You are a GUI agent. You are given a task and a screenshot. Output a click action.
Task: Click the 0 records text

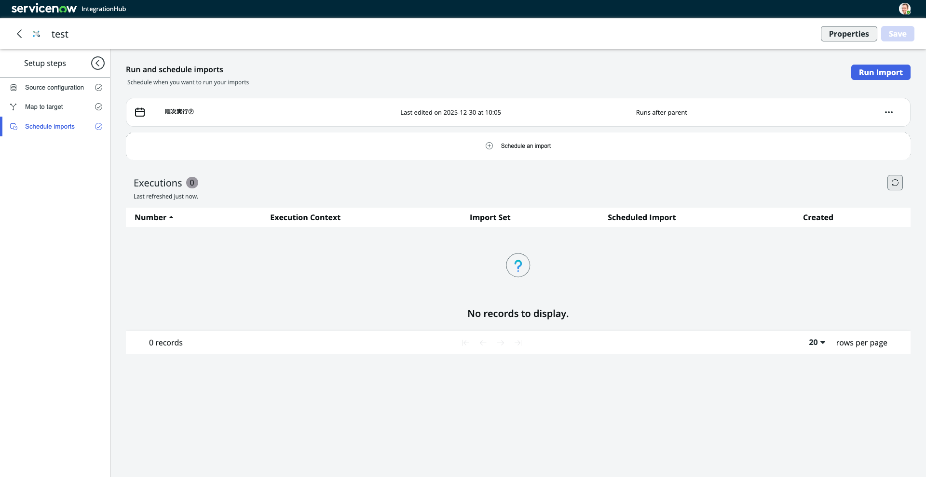pos(166,343)
